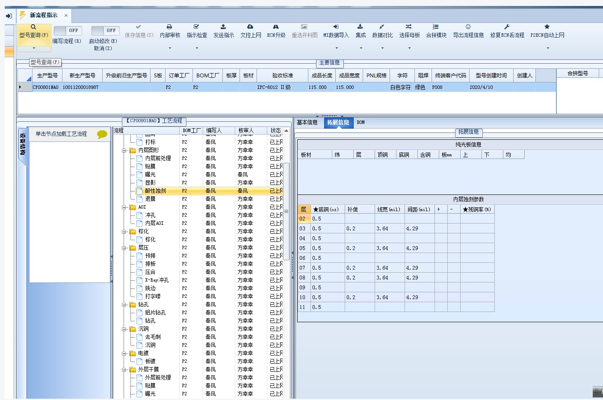
Task: Click scroll-up arrow of process tree
Action: [287, 130]
